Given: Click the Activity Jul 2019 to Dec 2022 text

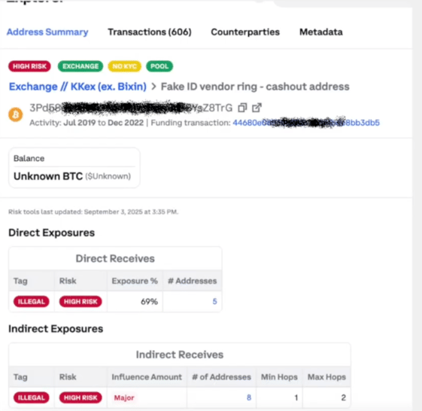Looking at the screenshot, I should (87, 123).
